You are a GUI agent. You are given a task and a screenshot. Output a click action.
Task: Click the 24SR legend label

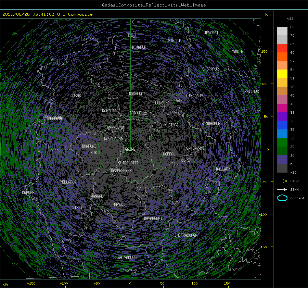294,181
